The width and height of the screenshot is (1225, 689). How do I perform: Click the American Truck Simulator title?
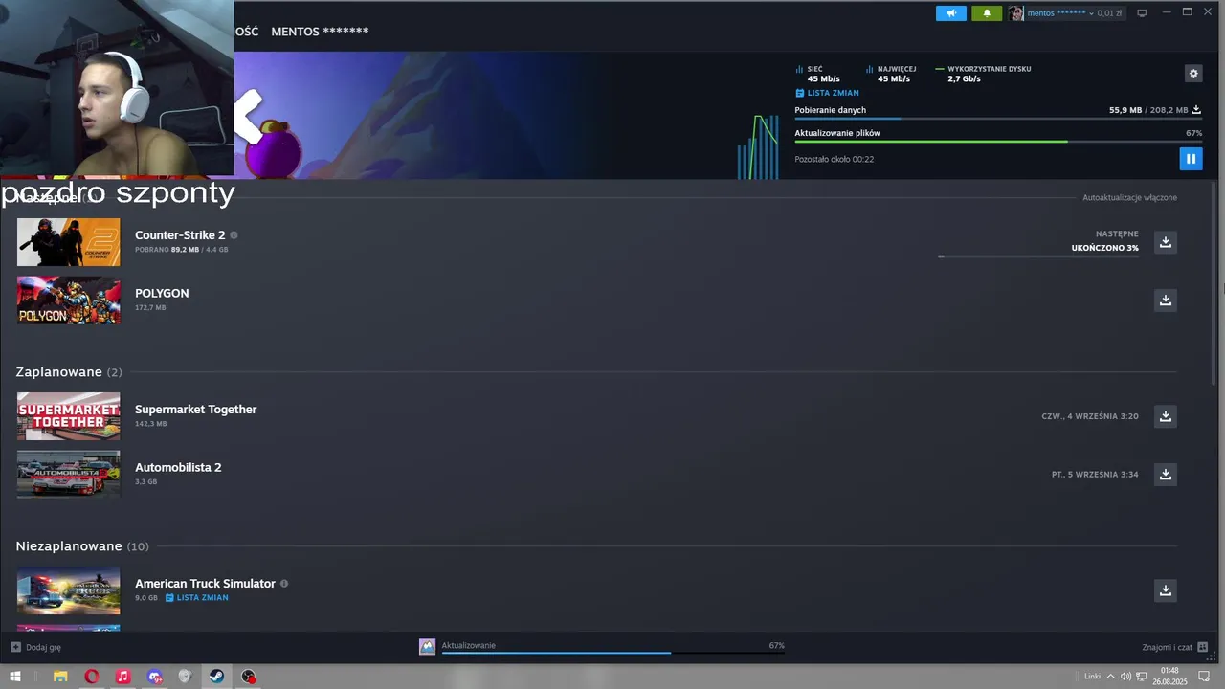point(205,584)
